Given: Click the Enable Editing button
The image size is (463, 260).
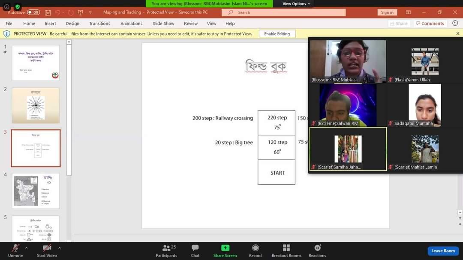Looking at the screenshot, I should tap(277, 34).
